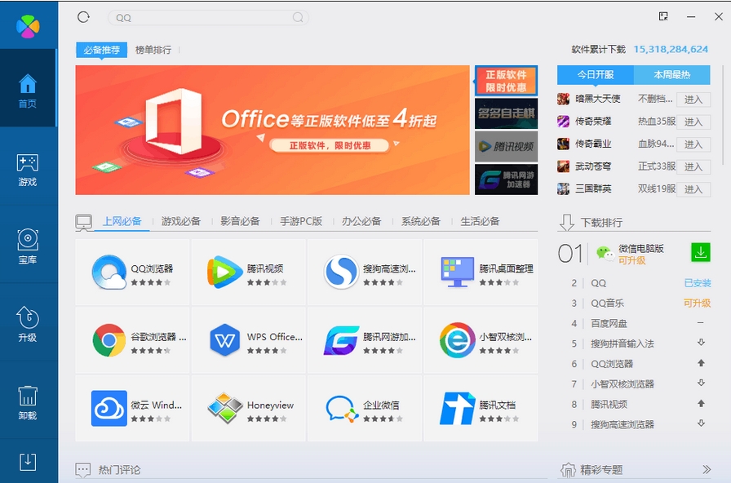Image resolution: width=731 pixels, height=483 pixels.
Task: Select the 手游PC版 category tab
Action: [x=301, y=221]
